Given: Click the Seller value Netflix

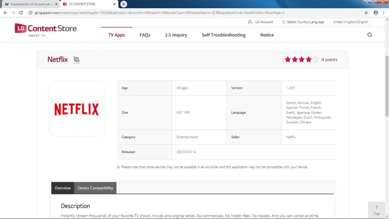Looking at the screenshot, I should click(291, 137).
